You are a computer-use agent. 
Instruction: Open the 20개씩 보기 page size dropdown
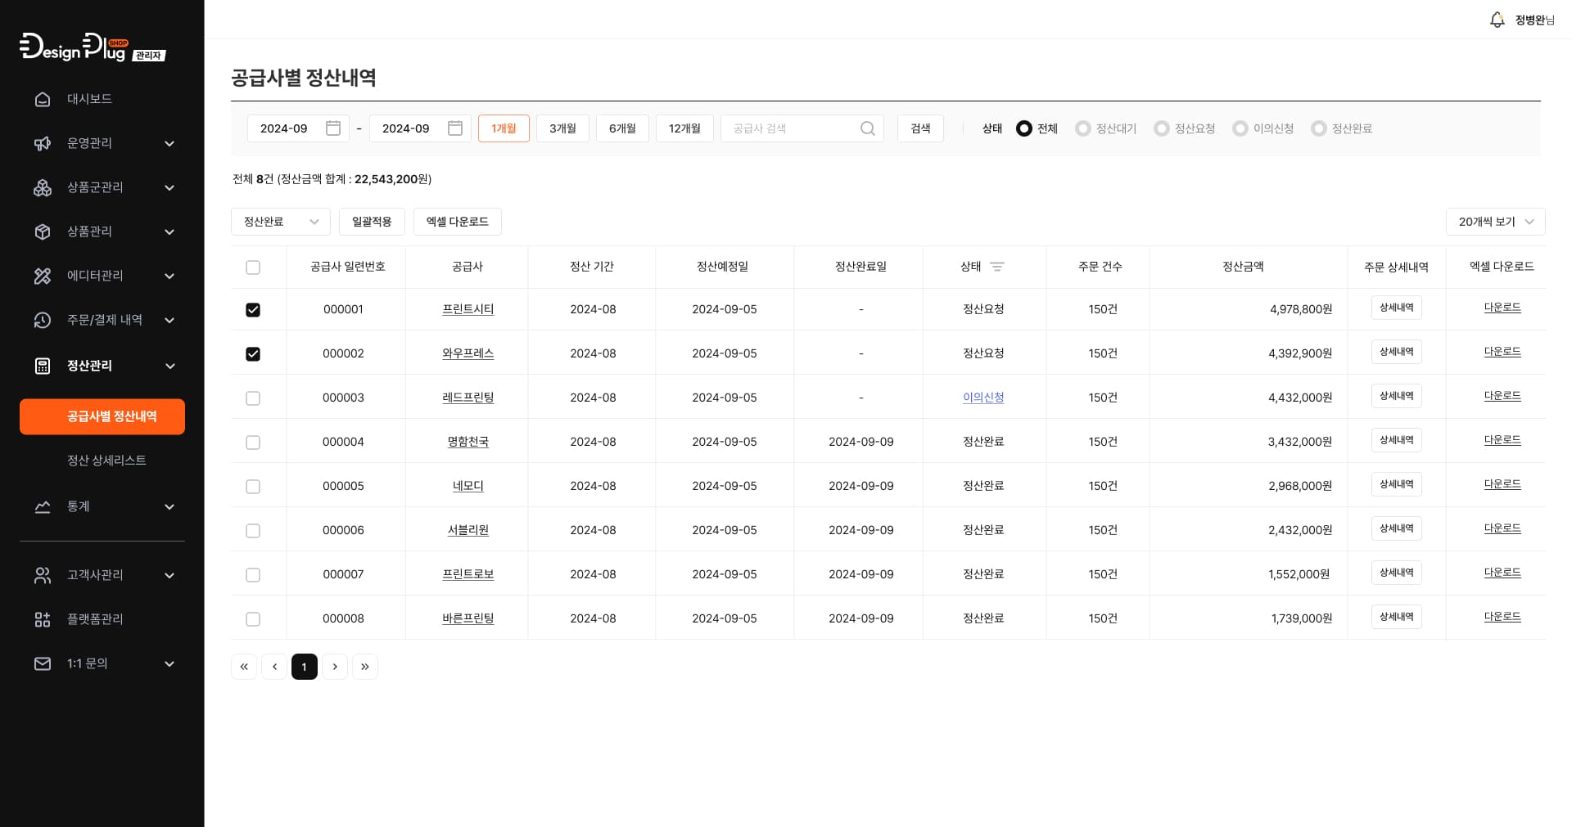coord(1494,222)
